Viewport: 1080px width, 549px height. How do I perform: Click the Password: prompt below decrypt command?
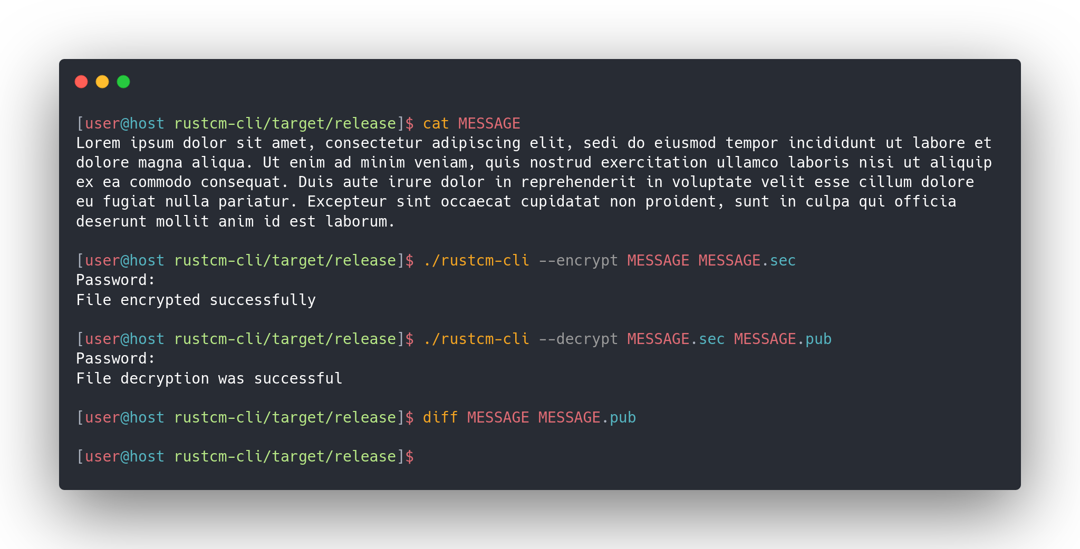115,358
